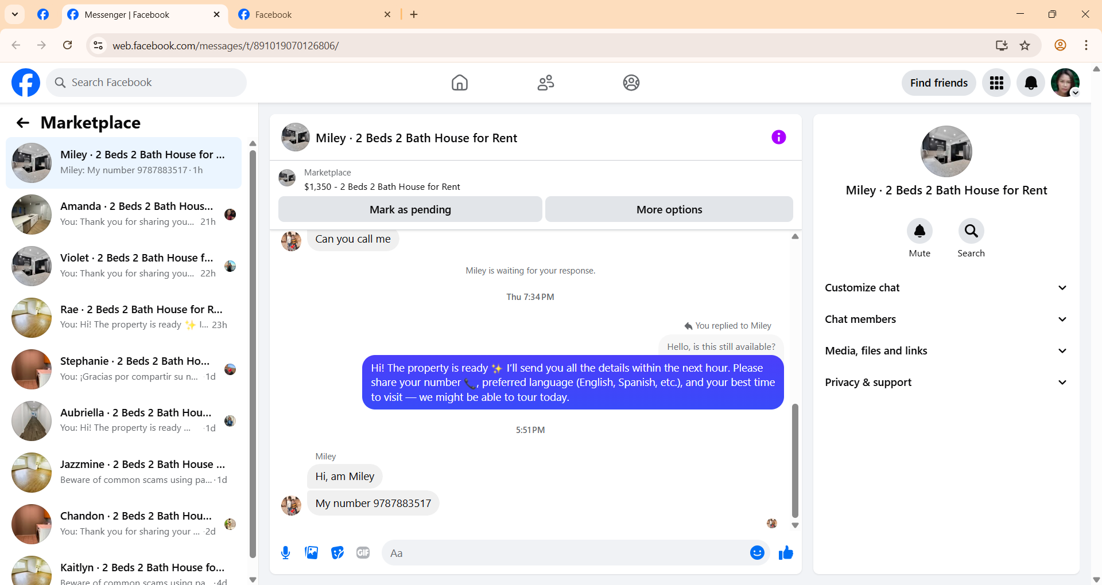Click Find friends button
The width and height of the screenshot is (1102, 585).
pyautogui.click(x=938, y=83)
